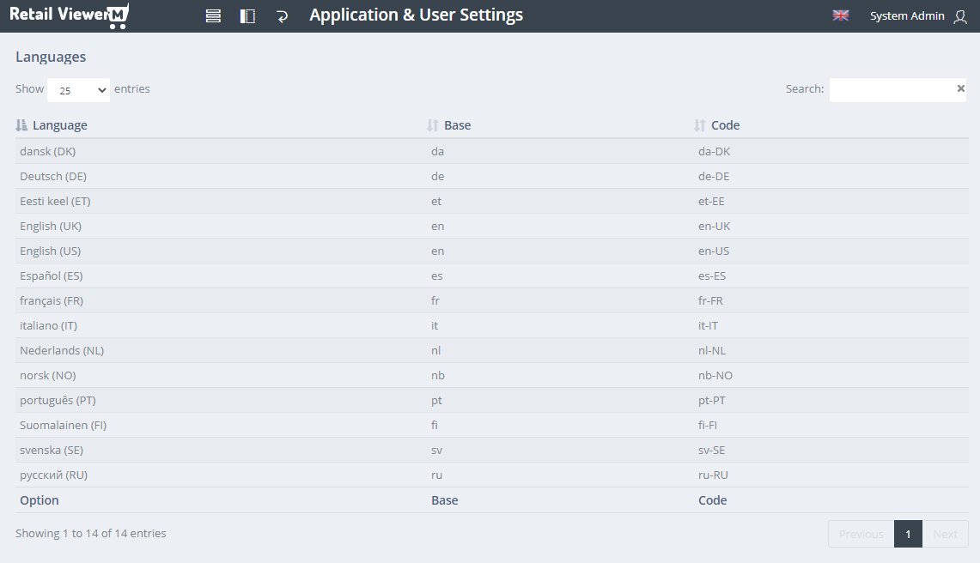
Task: Click the curved return arrow icon
Action: coord(282,16)
